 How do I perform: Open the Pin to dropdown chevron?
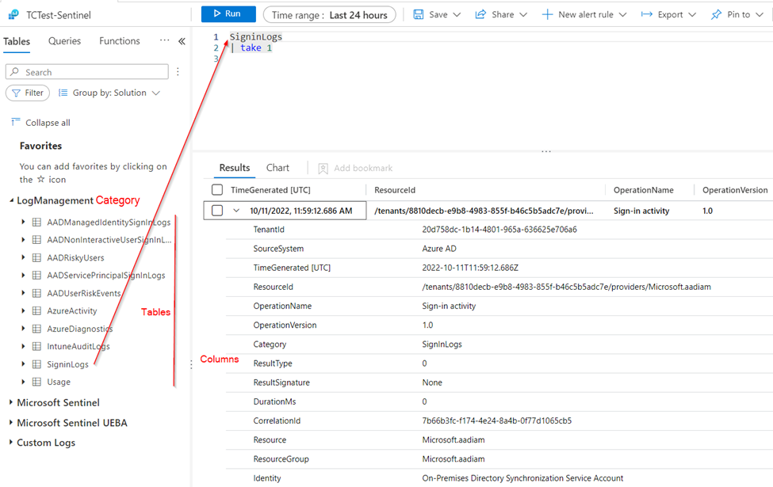(x=760, y=15)
